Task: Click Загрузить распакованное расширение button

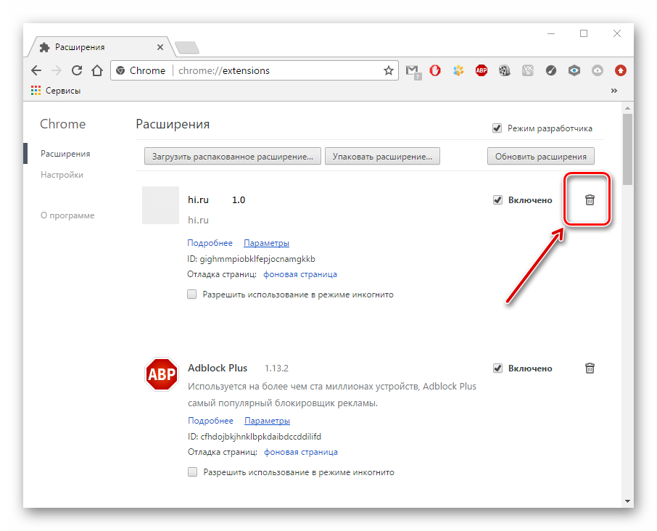Action: point(232,156)
